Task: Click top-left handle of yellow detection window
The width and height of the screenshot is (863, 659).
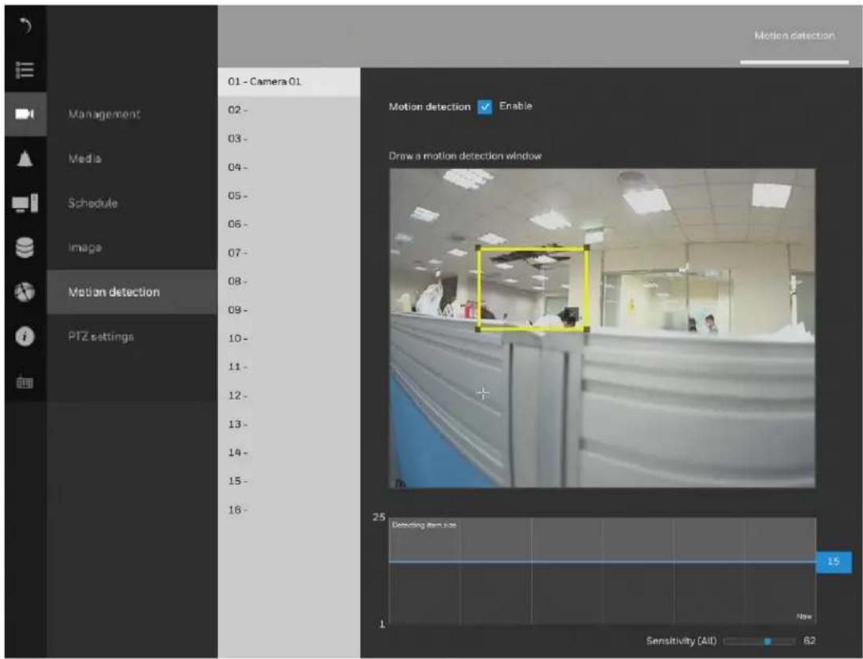Action: [x=478, y=248]
